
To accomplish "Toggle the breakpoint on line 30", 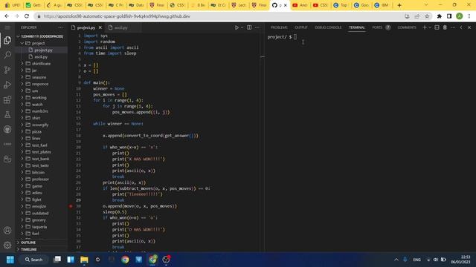I will pyautogui.click(x=71, y=206).
